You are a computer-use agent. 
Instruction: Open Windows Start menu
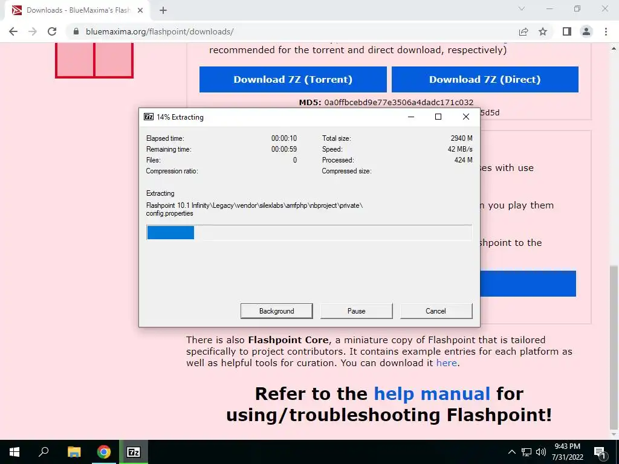pyautogui.click(x=15, y=452)
